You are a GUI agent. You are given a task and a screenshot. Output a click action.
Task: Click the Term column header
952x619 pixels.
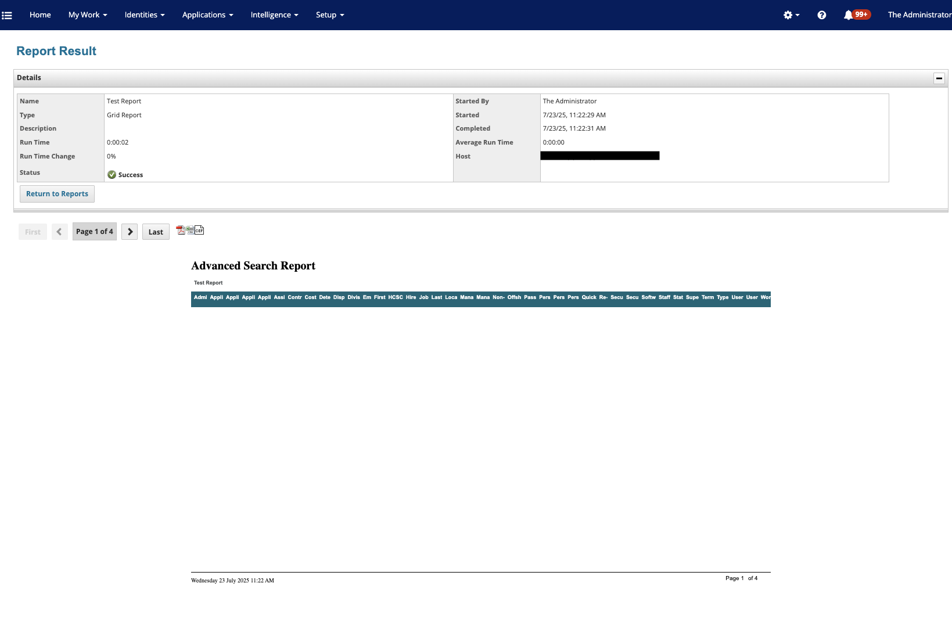[707, 297]
